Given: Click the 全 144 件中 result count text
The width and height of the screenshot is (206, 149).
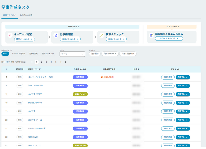Looking at the screenshot, I should tap(13, 62).
